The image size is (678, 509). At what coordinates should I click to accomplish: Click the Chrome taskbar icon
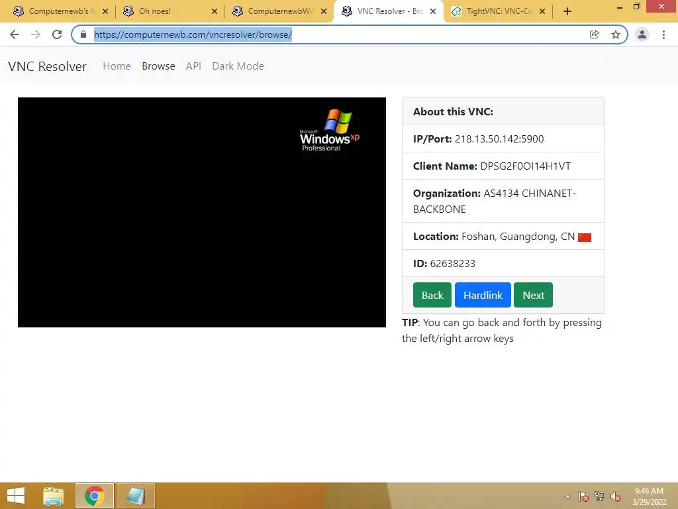pos(95,496)
